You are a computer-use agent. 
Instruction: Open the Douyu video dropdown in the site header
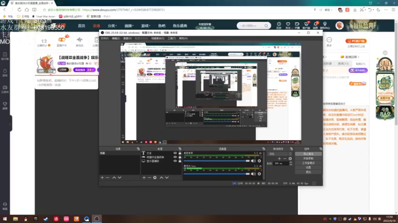tap(129, 26)
